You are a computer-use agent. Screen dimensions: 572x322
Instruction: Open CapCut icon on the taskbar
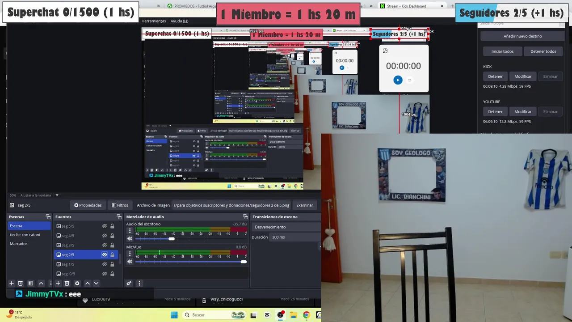click(267, 315)
